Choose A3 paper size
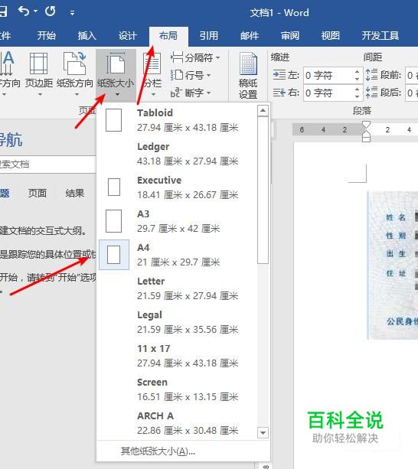418x469 pixels. (x=177, y=221)
